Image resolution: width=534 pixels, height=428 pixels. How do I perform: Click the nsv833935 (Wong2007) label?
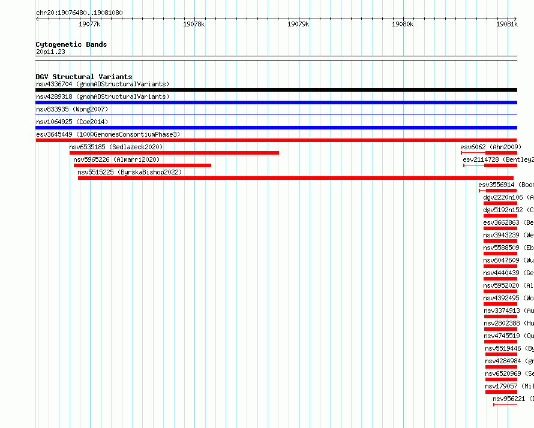72,109
